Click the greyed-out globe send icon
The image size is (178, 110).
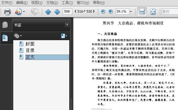click(x=34, y=11)
